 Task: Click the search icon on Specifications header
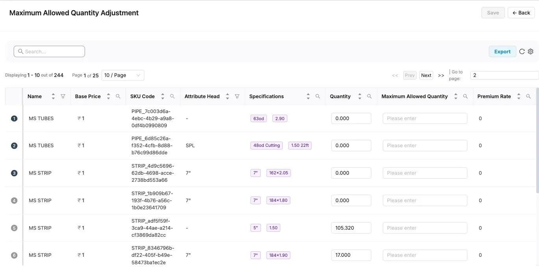pos(317,96)
